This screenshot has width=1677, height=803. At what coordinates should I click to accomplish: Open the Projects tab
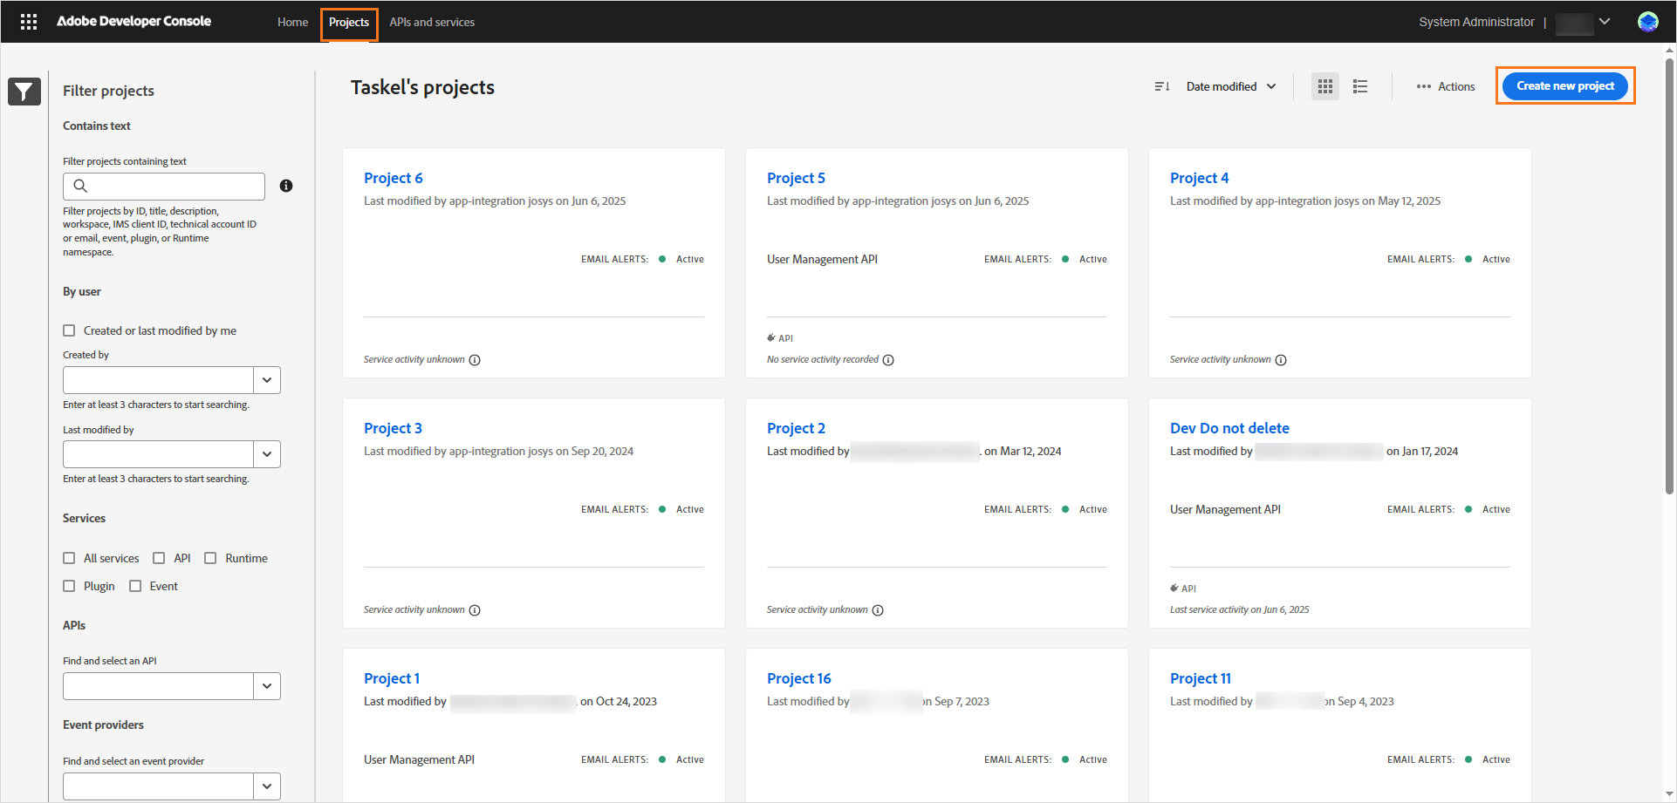[x=349, y=22]
